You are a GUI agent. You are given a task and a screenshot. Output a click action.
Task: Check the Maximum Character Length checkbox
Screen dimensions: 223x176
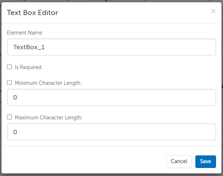coord(10,117)
